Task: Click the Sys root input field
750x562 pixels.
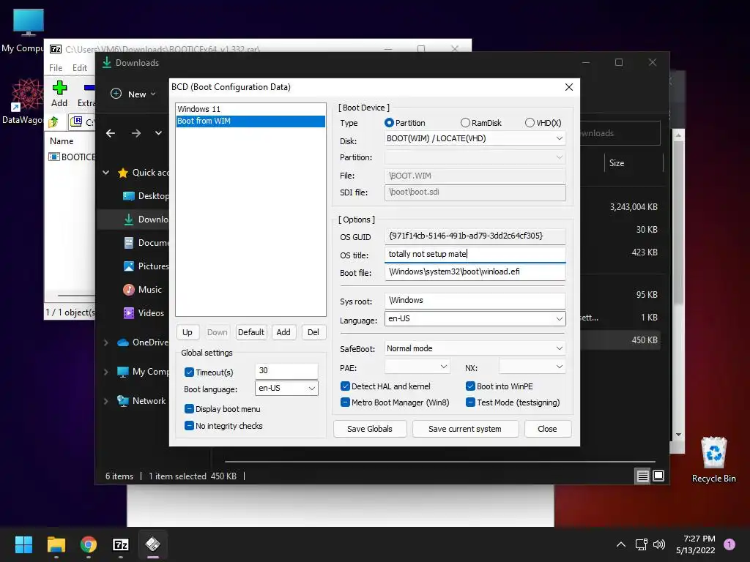Action: pyautogui.click(x=475, y=301)
